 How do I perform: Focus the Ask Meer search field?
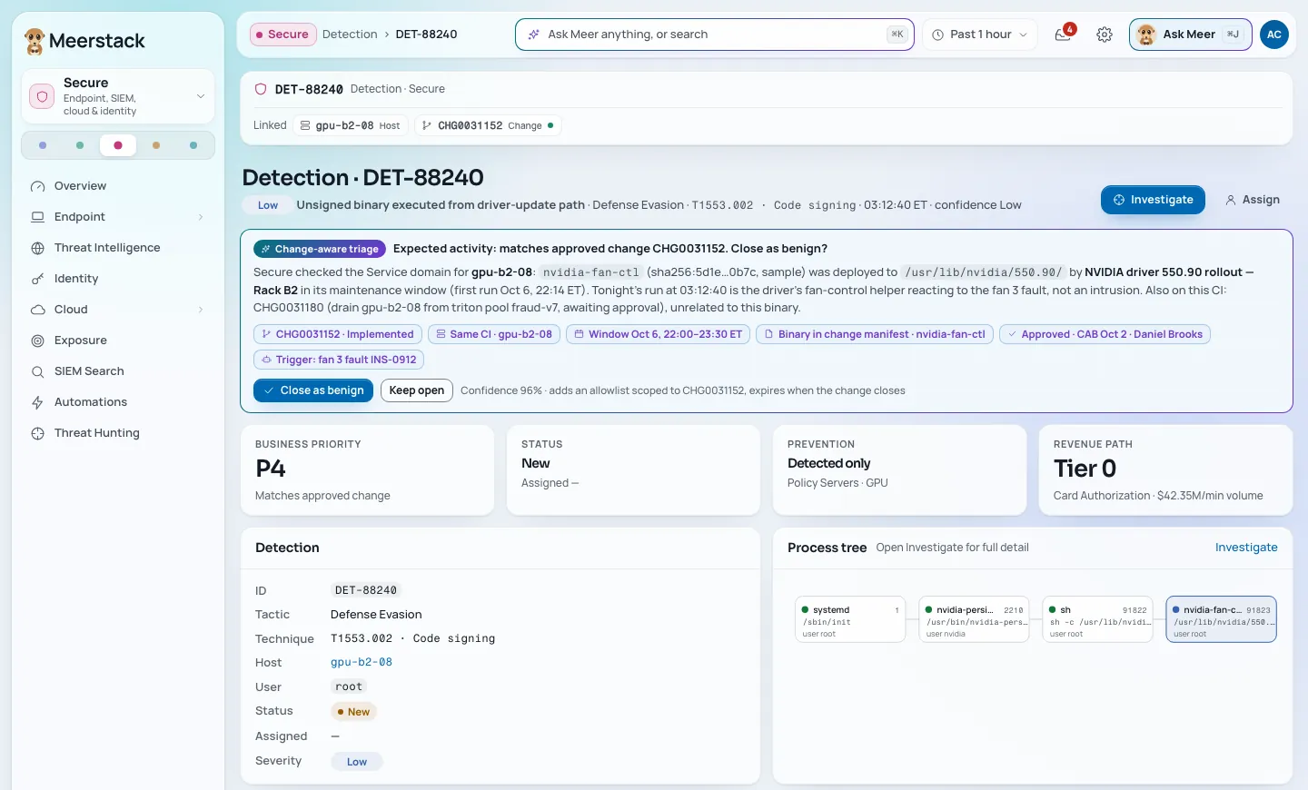(715, 35)
